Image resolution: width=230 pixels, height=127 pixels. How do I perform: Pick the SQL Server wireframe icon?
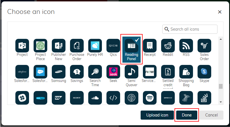186,98
